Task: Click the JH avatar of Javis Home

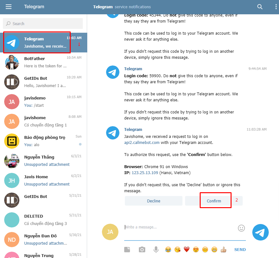Action: coord(12,180)
